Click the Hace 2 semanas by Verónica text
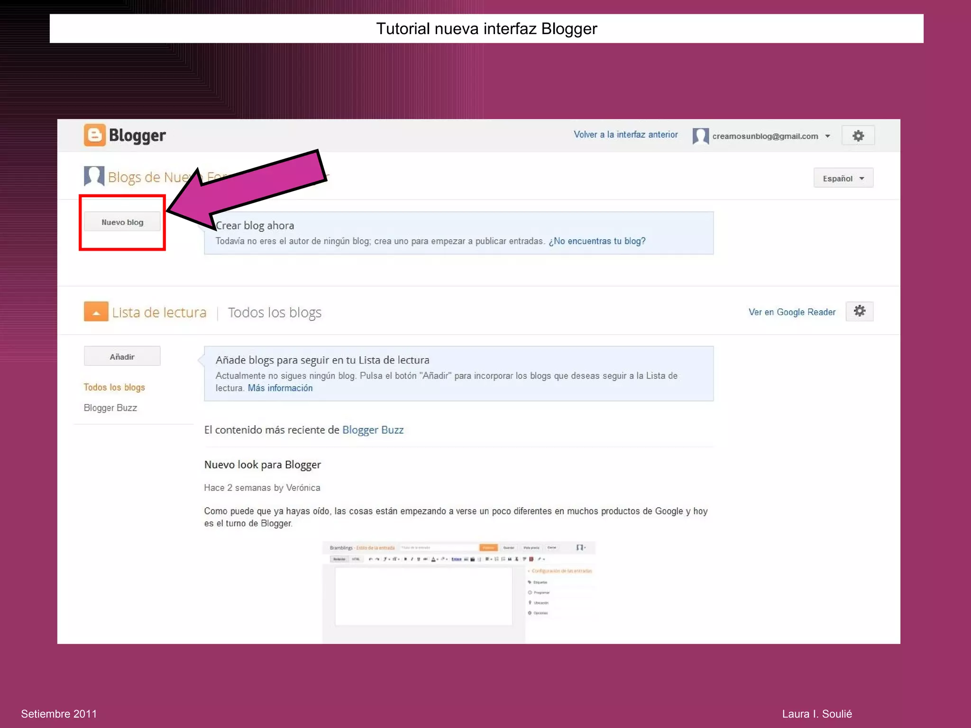 (x=262, y=488)
